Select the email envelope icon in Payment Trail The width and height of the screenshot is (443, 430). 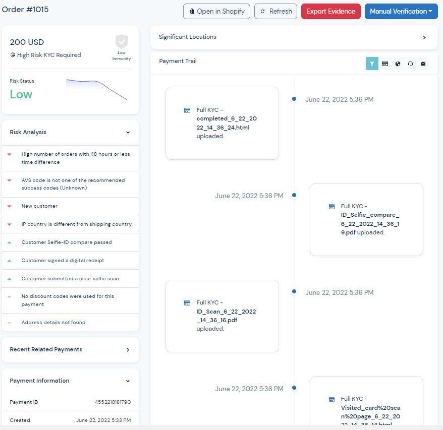pyautogui.click(x=423, y=64)
